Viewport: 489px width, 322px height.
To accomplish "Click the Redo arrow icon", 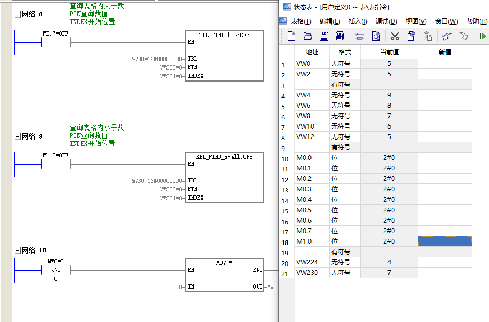I will tap(463, 37).
